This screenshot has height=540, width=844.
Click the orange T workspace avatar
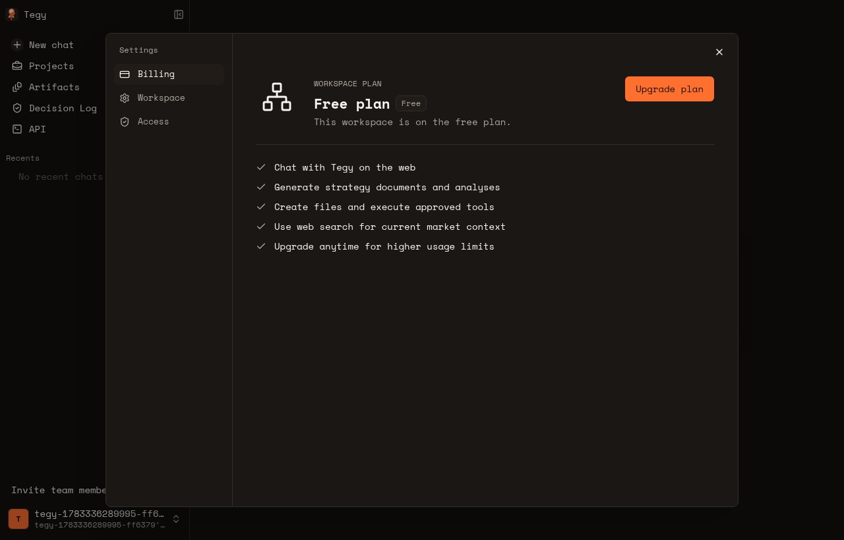click(18, 519)
